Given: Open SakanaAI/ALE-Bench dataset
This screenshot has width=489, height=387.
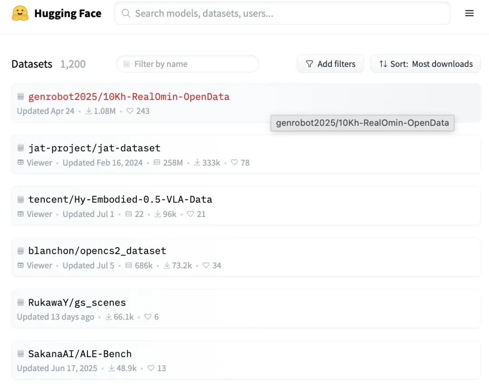Looking at the screenshot, I should [80, 354].
